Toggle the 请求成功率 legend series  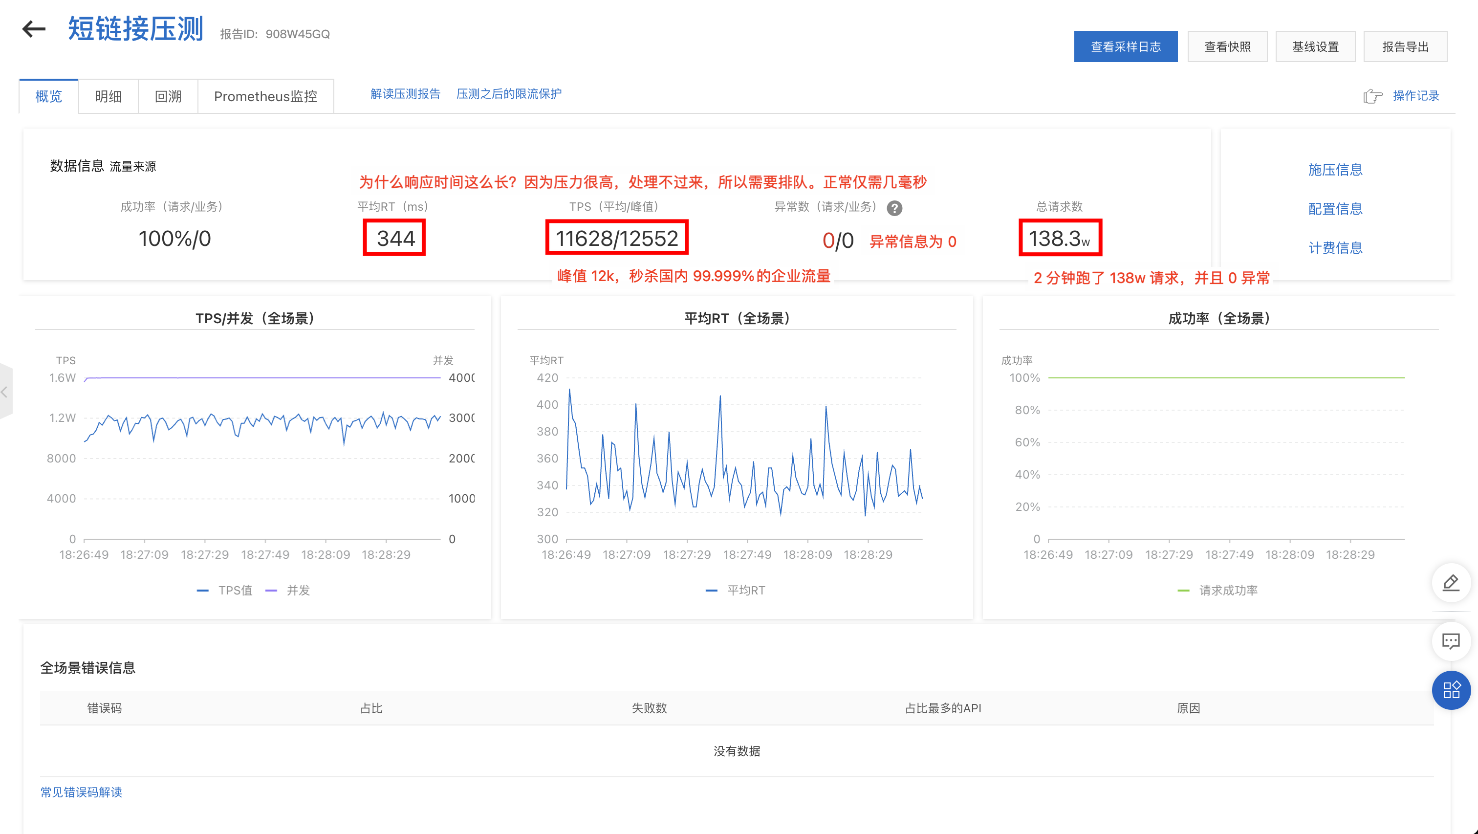tap(1217, 590)
